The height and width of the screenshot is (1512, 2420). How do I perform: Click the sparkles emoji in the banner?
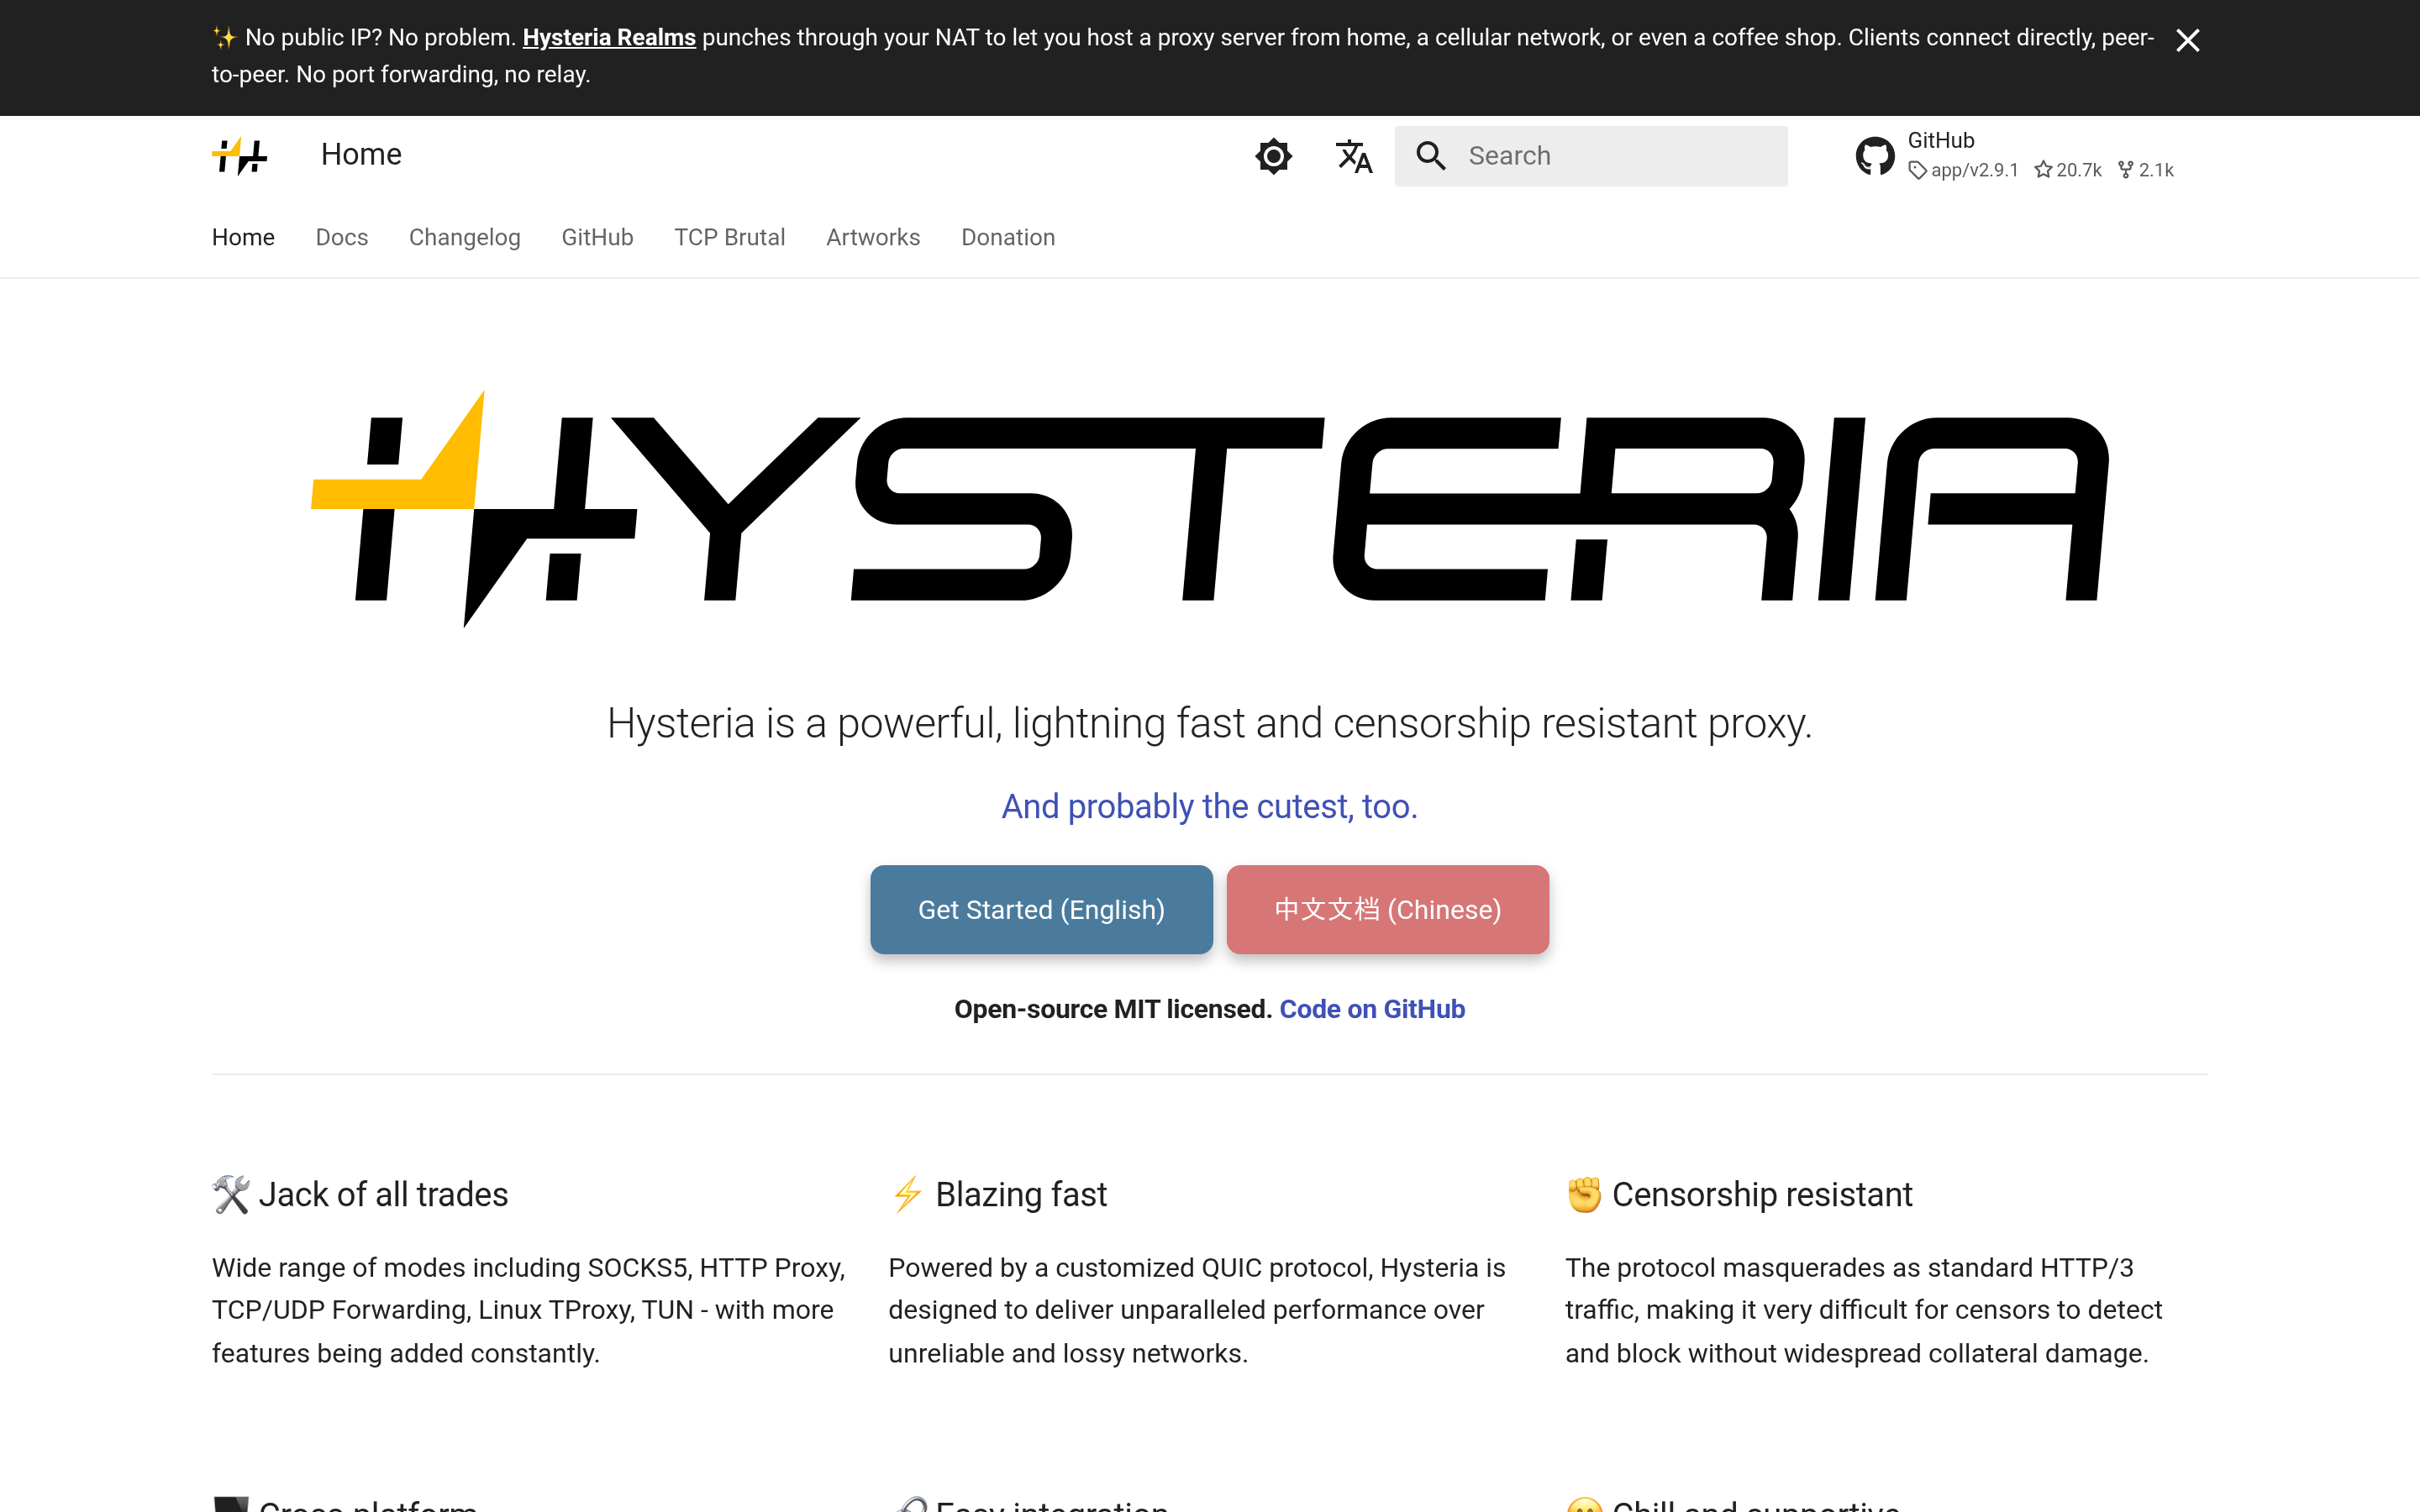[224, 38]
